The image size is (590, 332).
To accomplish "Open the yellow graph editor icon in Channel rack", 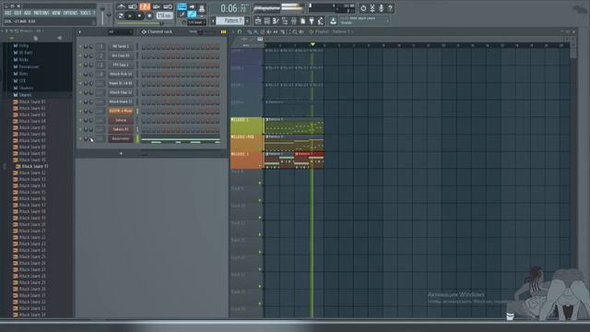I will click(223, 32).
